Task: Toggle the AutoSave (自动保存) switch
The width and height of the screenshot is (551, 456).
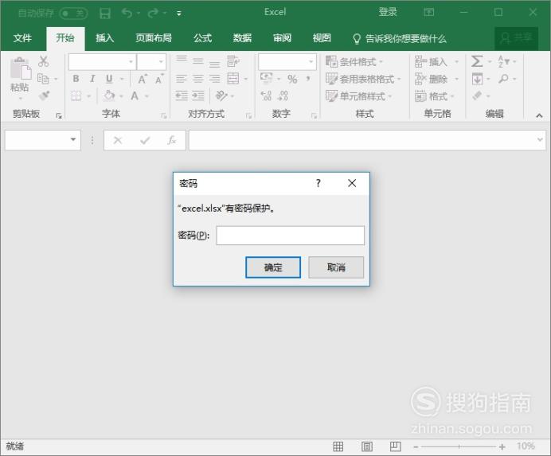Action: pyautogui.click(x=73, y=14)
